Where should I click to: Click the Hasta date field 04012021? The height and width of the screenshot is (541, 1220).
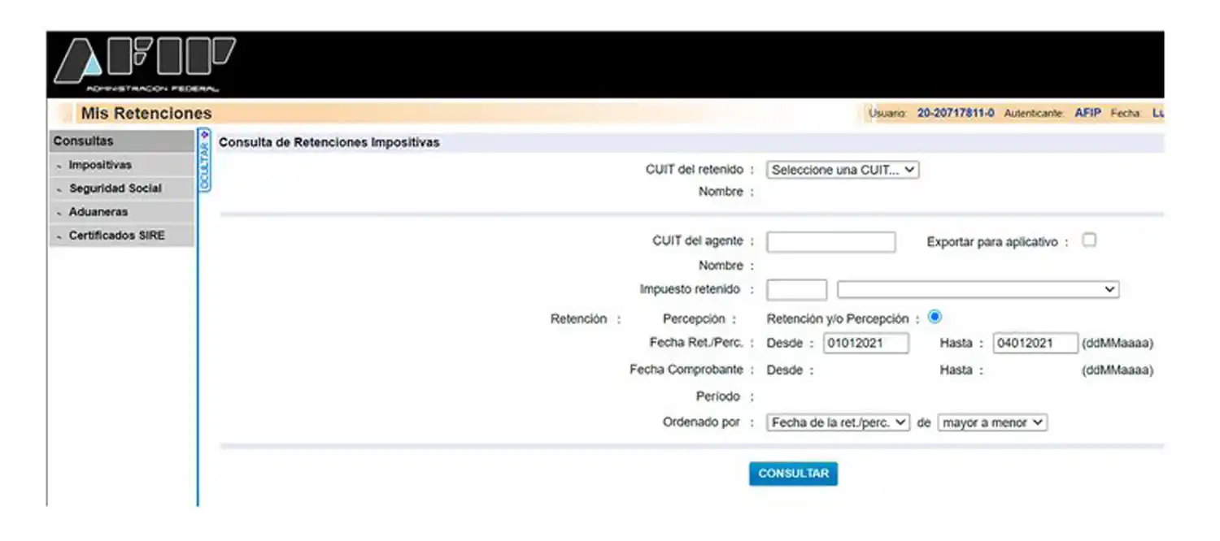[1035, 343]
